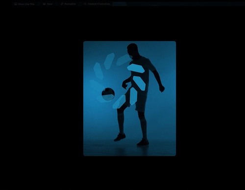The height and width of the screenshot is (190, 245).
Task: Save the image using the Save button
Action: (x=48, y=4)
